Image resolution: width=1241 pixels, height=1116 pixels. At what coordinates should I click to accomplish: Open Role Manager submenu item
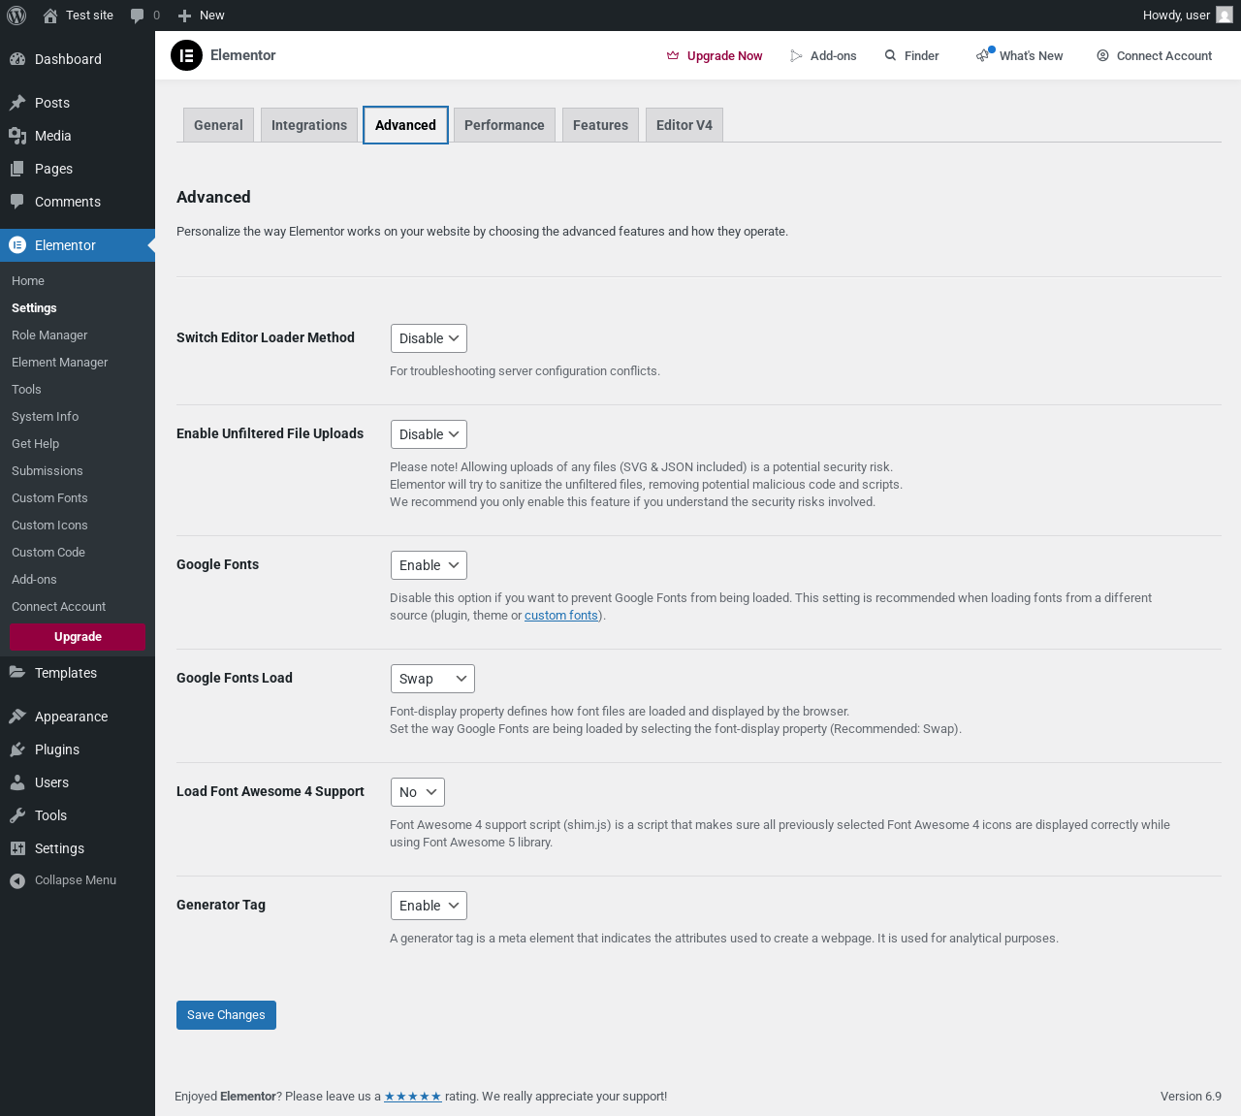49,335
